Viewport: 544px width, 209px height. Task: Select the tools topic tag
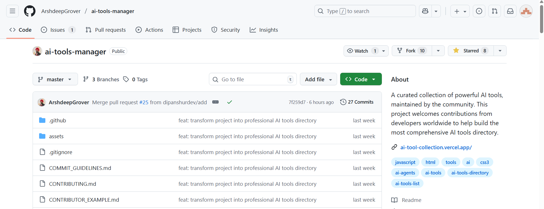[x=451, y=162]
